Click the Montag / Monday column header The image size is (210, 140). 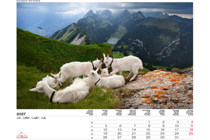click(x=104, y=113)
